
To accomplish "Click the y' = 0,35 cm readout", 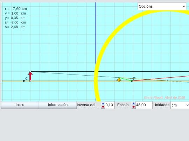I will click(15, 18).
